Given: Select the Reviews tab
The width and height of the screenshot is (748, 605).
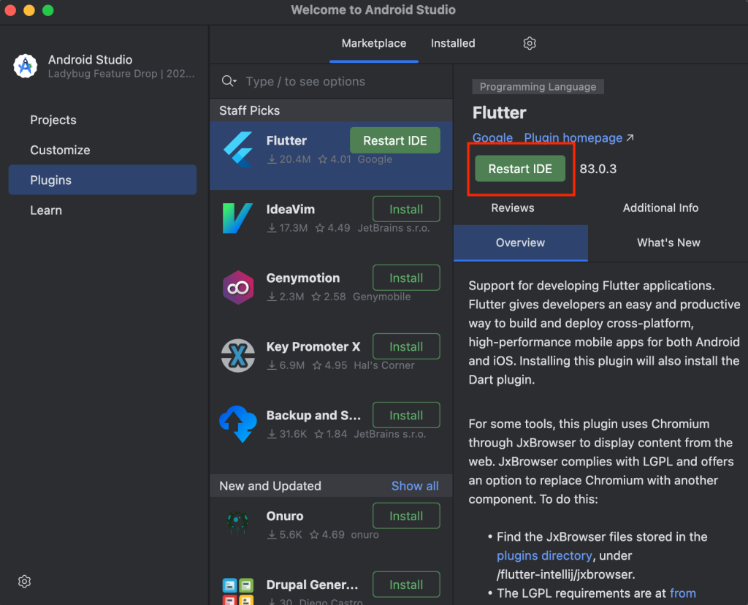Looking at the screenshot, I should click(512, 208).
